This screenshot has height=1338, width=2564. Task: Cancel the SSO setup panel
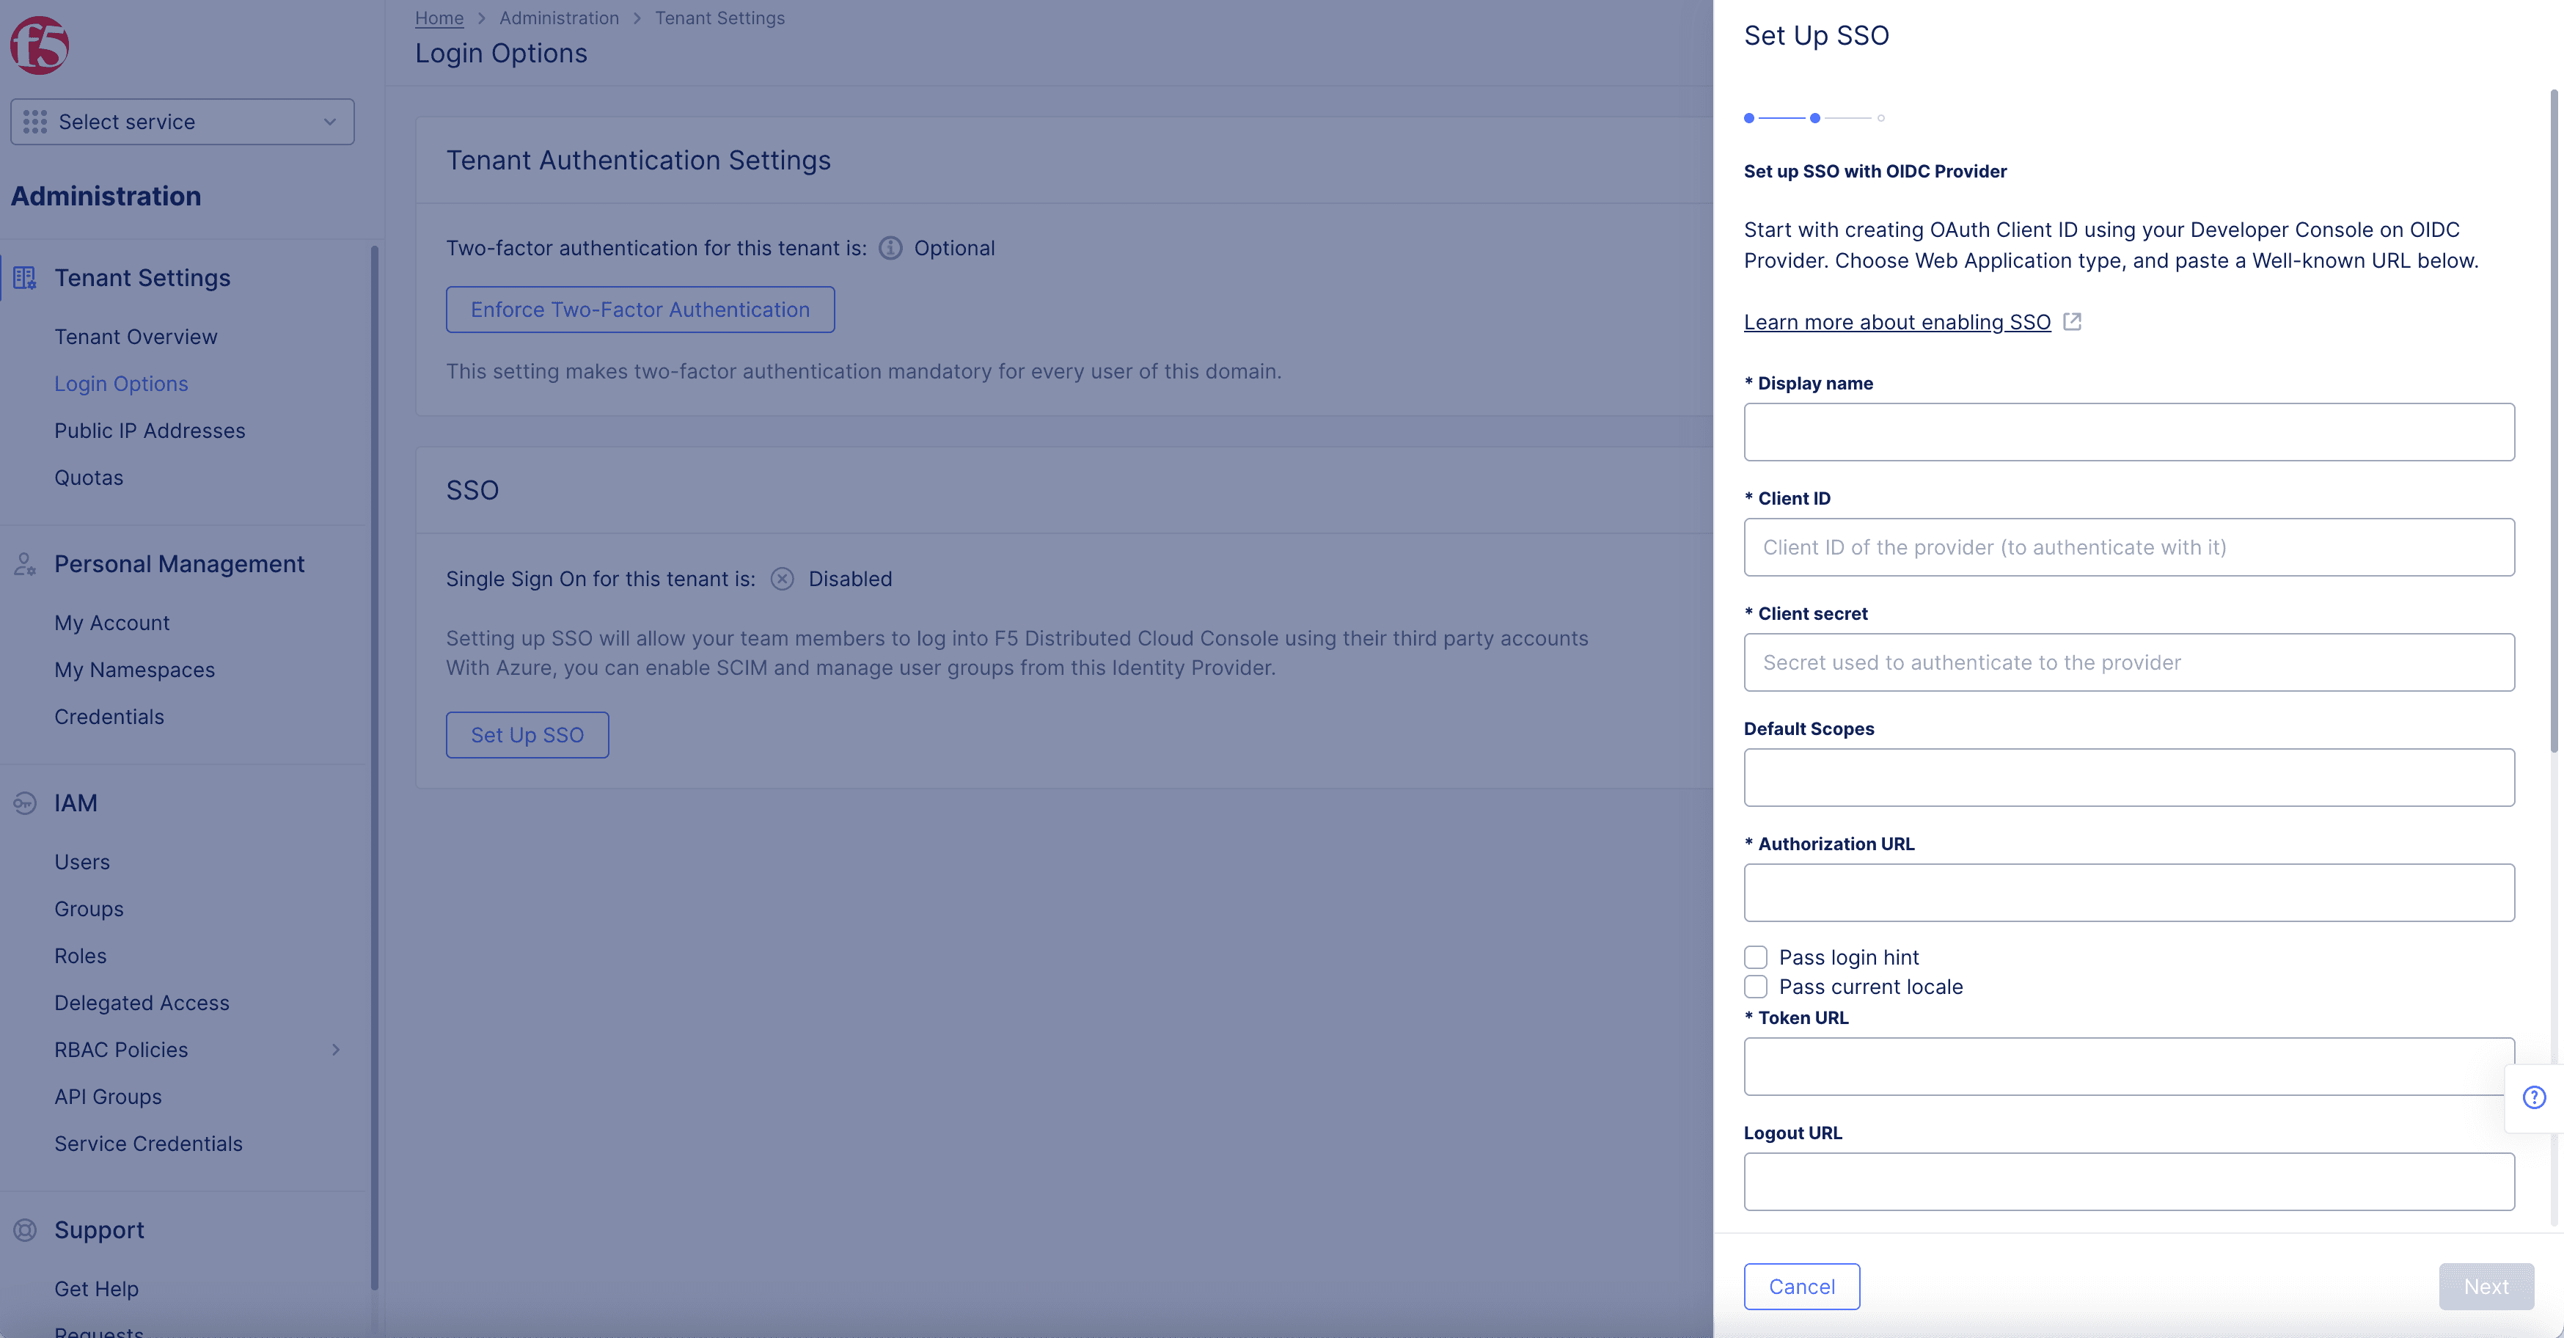pyautogui.click(x=1801, y=1286)
